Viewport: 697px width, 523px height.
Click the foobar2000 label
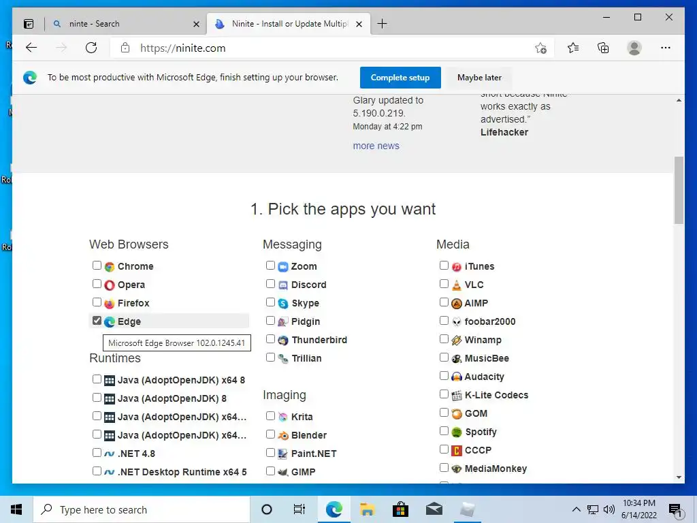pyautogui.click(x=490, y=321)
